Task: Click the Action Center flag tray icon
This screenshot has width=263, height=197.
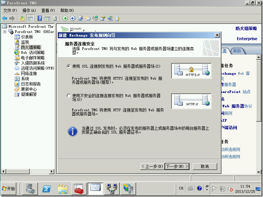Action: [x=214, y=189]
